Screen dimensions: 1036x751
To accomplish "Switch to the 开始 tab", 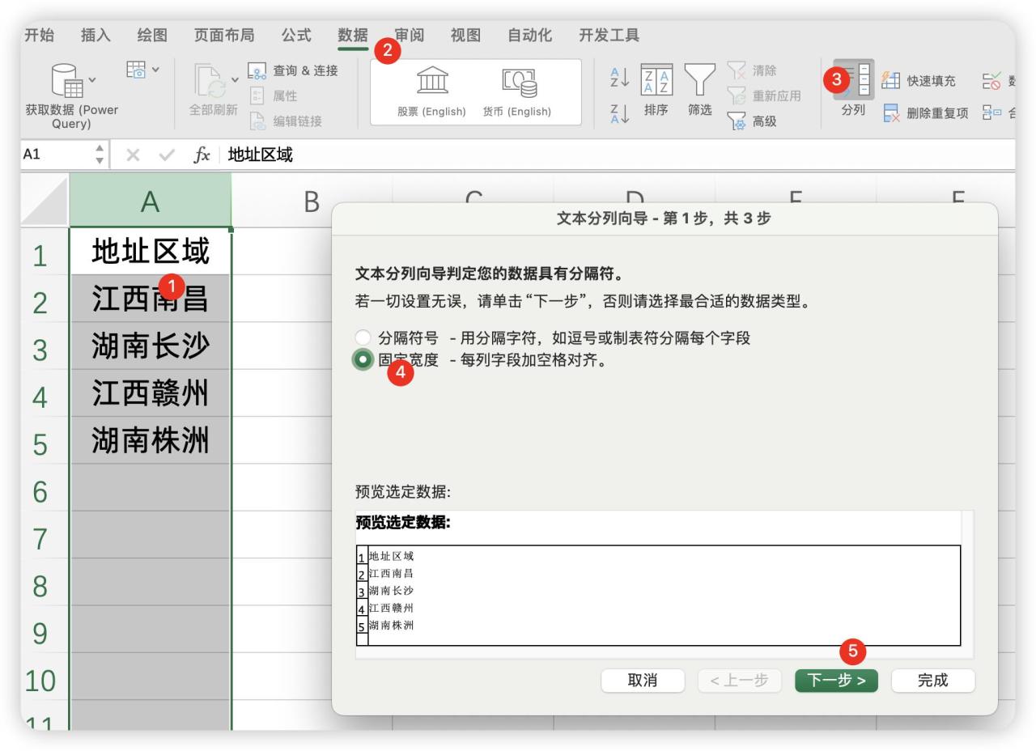I will click(x=40, y=36).
